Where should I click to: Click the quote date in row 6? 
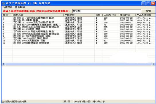click(x=126, y=29)
